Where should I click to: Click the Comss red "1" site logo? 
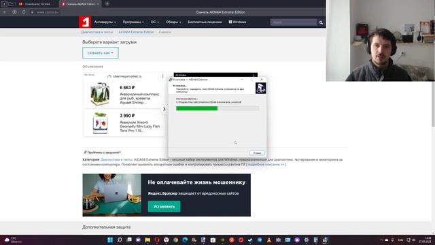tap(84, 22)
